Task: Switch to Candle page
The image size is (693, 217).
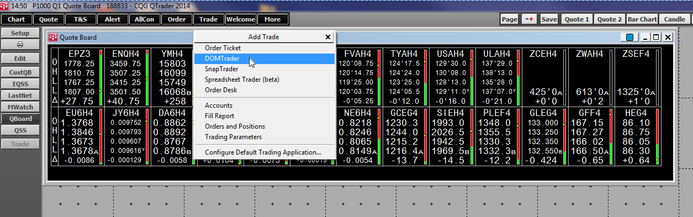Action: [675, 19]
